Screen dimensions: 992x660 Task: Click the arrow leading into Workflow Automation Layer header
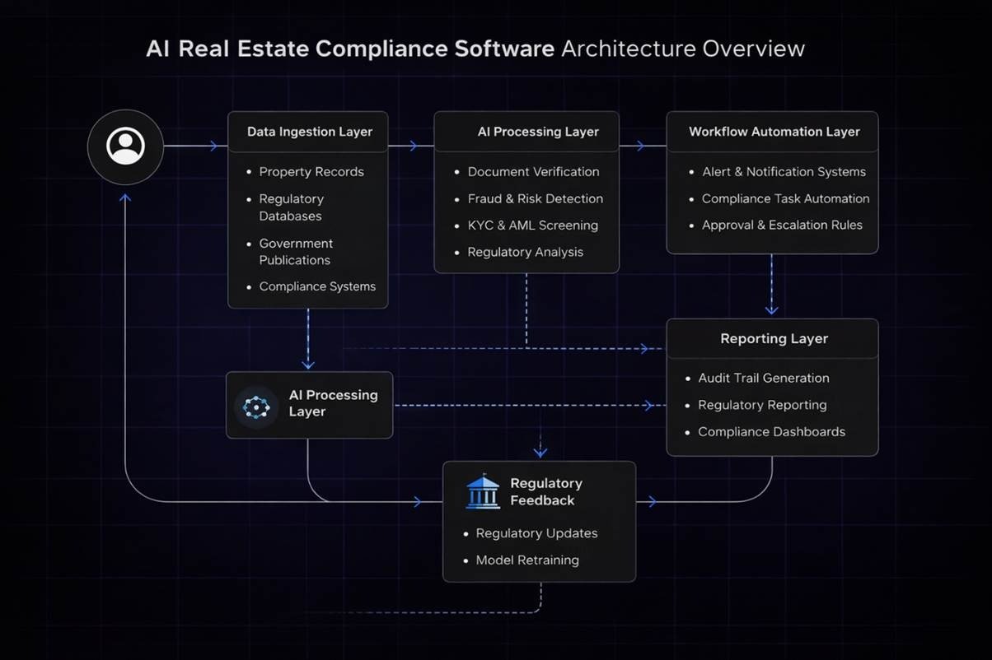(639, 146)
